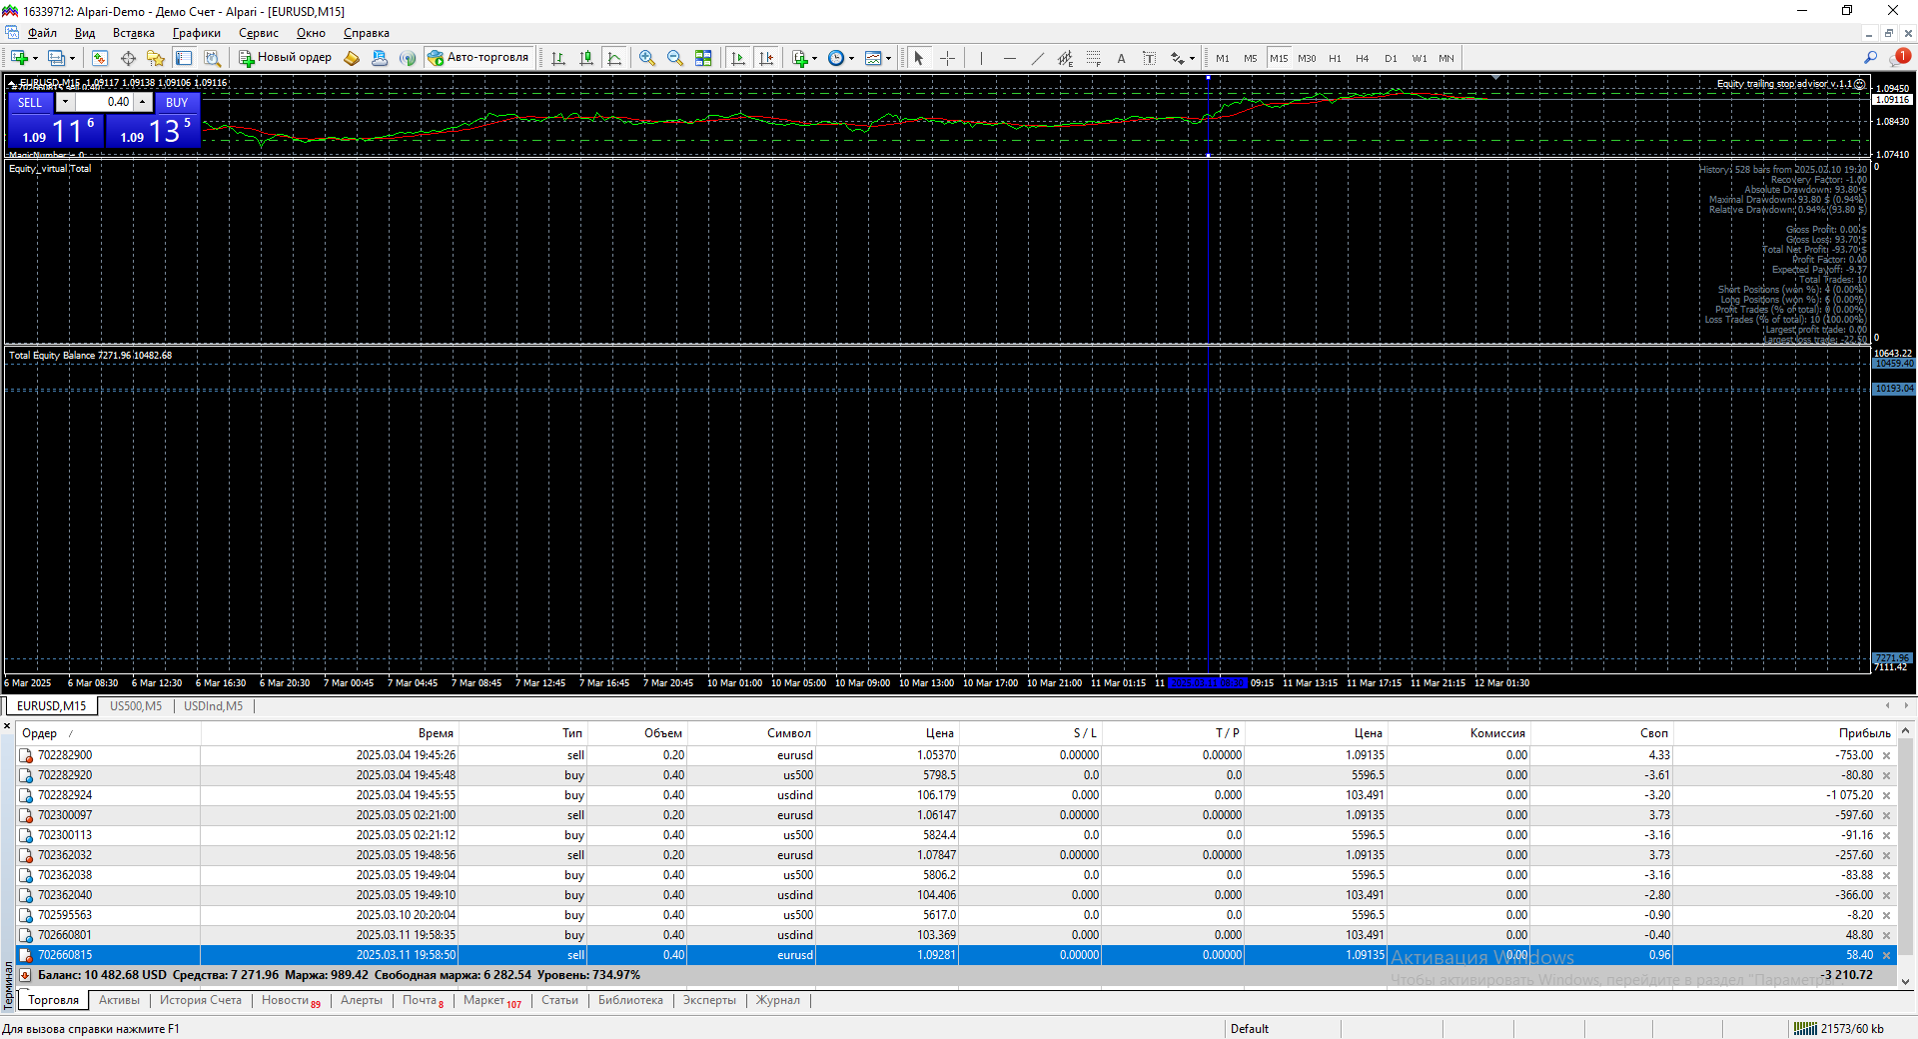Switch timeframe to H1

[1335, 58]
